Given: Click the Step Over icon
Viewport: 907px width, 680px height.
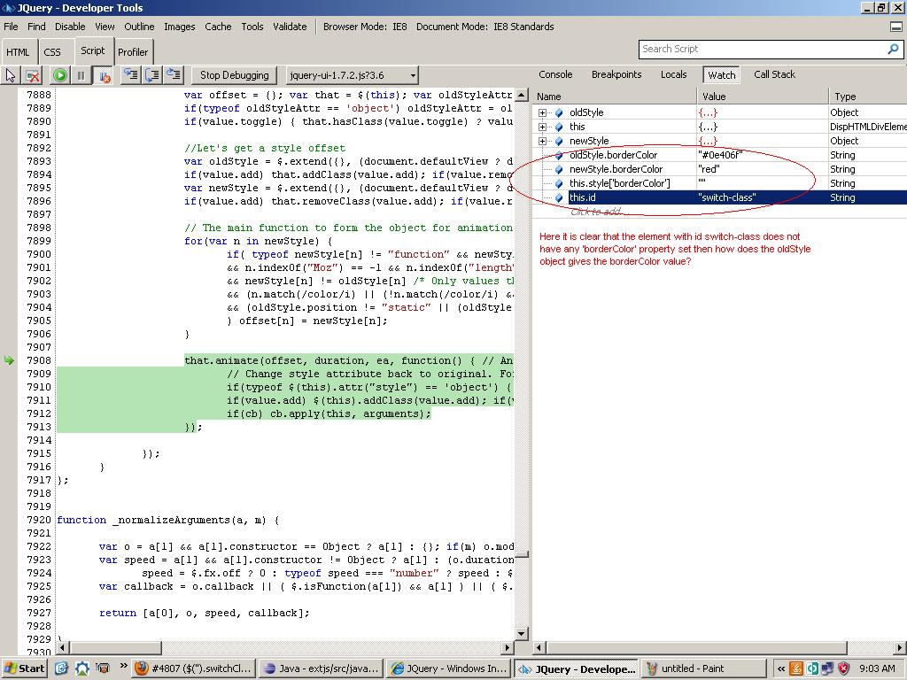Looking at the screenshot, I should click(x=152, y=76).
